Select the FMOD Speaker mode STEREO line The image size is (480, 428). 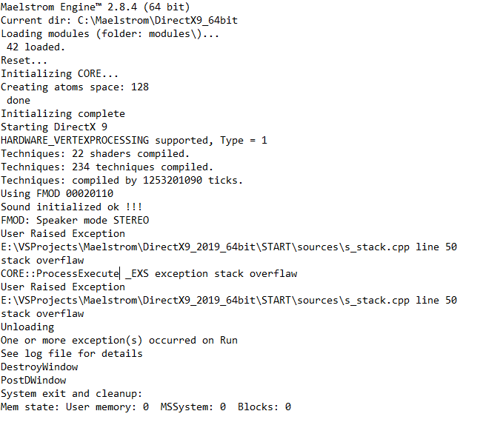pos(74,221)
